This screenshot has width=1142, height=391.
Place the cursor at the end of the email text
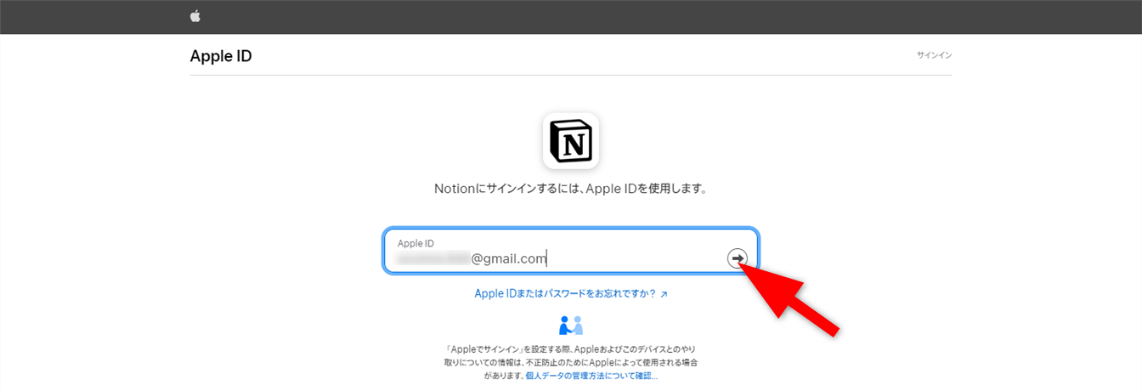(546, 258)
